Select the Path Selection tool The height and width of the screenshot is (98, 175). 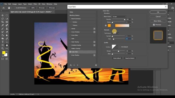pos(7,42)
